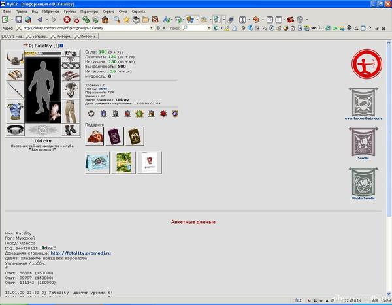The height and width of the screenshot is (305, 392).
Task: Click the lifebuoy icon in the toolbar
Action: pyautogui.click(x=155, y=20)
